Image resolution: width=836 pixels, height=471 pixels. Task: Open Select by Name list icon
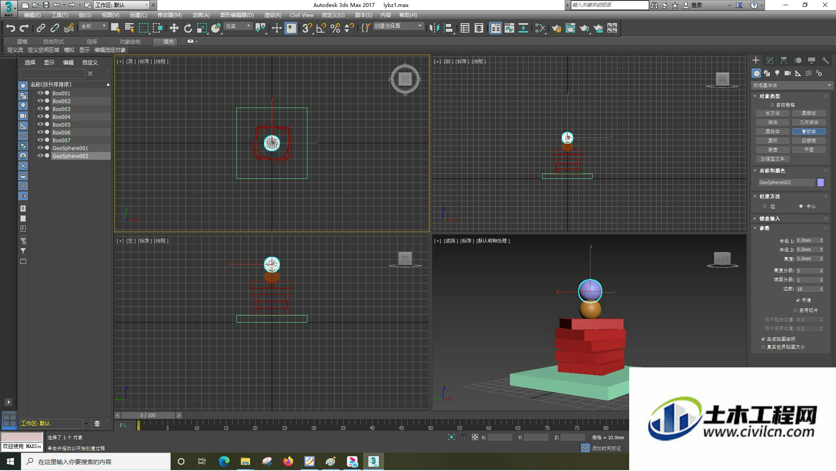(129, 28)
